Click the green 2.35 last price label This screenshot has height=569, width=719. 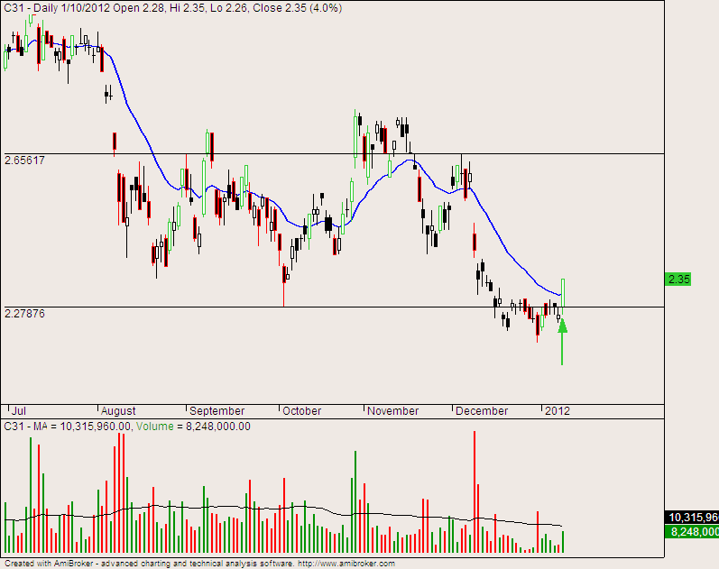678,280
